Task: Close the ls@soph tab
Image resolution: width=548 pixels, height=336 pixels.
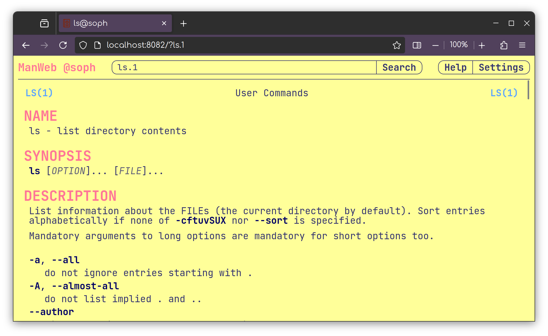Action: (x=164, y=23)
